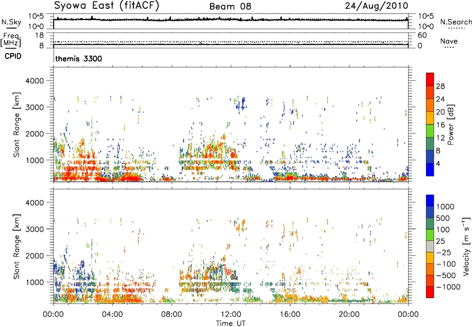Click the 3000 tick on power panel axis
The width and height of the screenshot is (472, 327).
[x=35, y=107]
